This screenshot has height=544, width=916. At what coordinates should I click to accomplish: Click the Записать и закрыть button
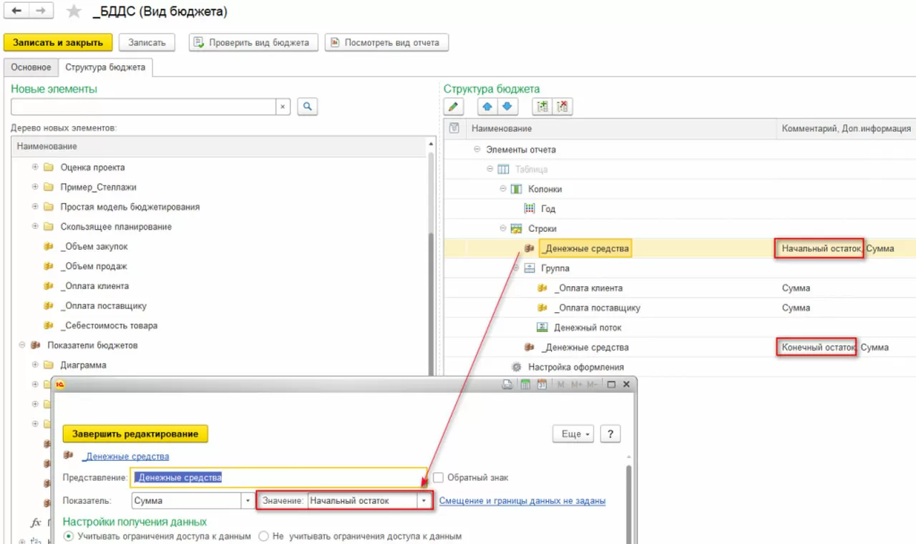coord(58,43)
